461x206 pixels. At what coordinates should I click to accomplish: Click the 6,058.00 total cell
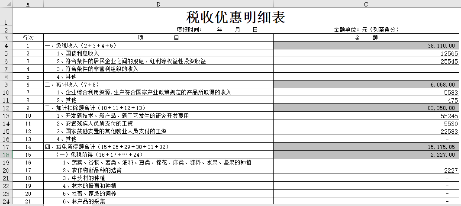[x=366, y=84]
